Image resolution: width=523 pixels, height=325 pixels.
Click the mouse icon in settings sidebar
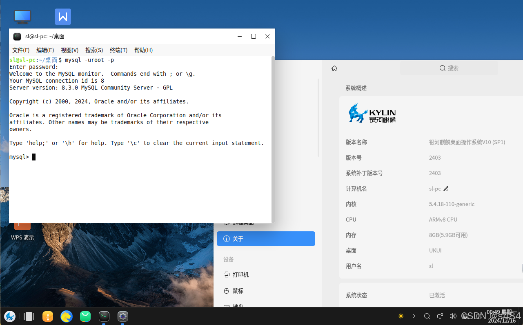tap(227, 291)
